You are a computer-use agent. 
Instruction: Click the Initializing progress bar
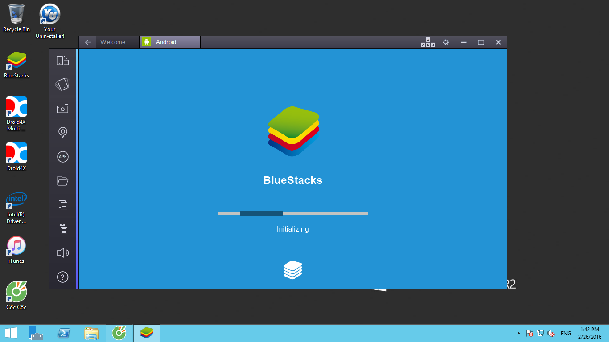click(x=293, y=213)
